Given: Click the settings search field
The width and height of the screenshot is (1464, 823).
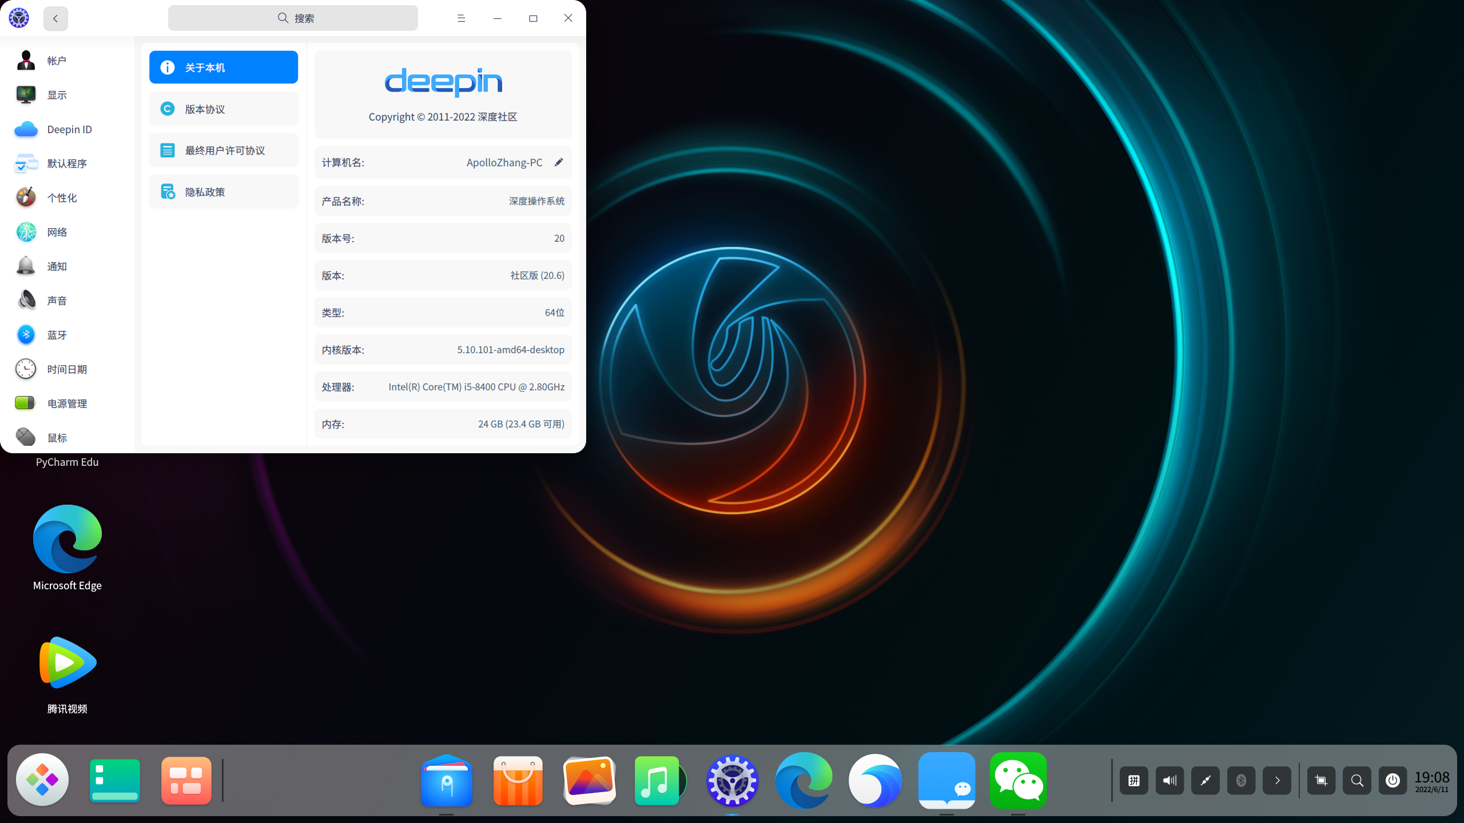Looking at the screenshot, I should (x=292, y=18).
